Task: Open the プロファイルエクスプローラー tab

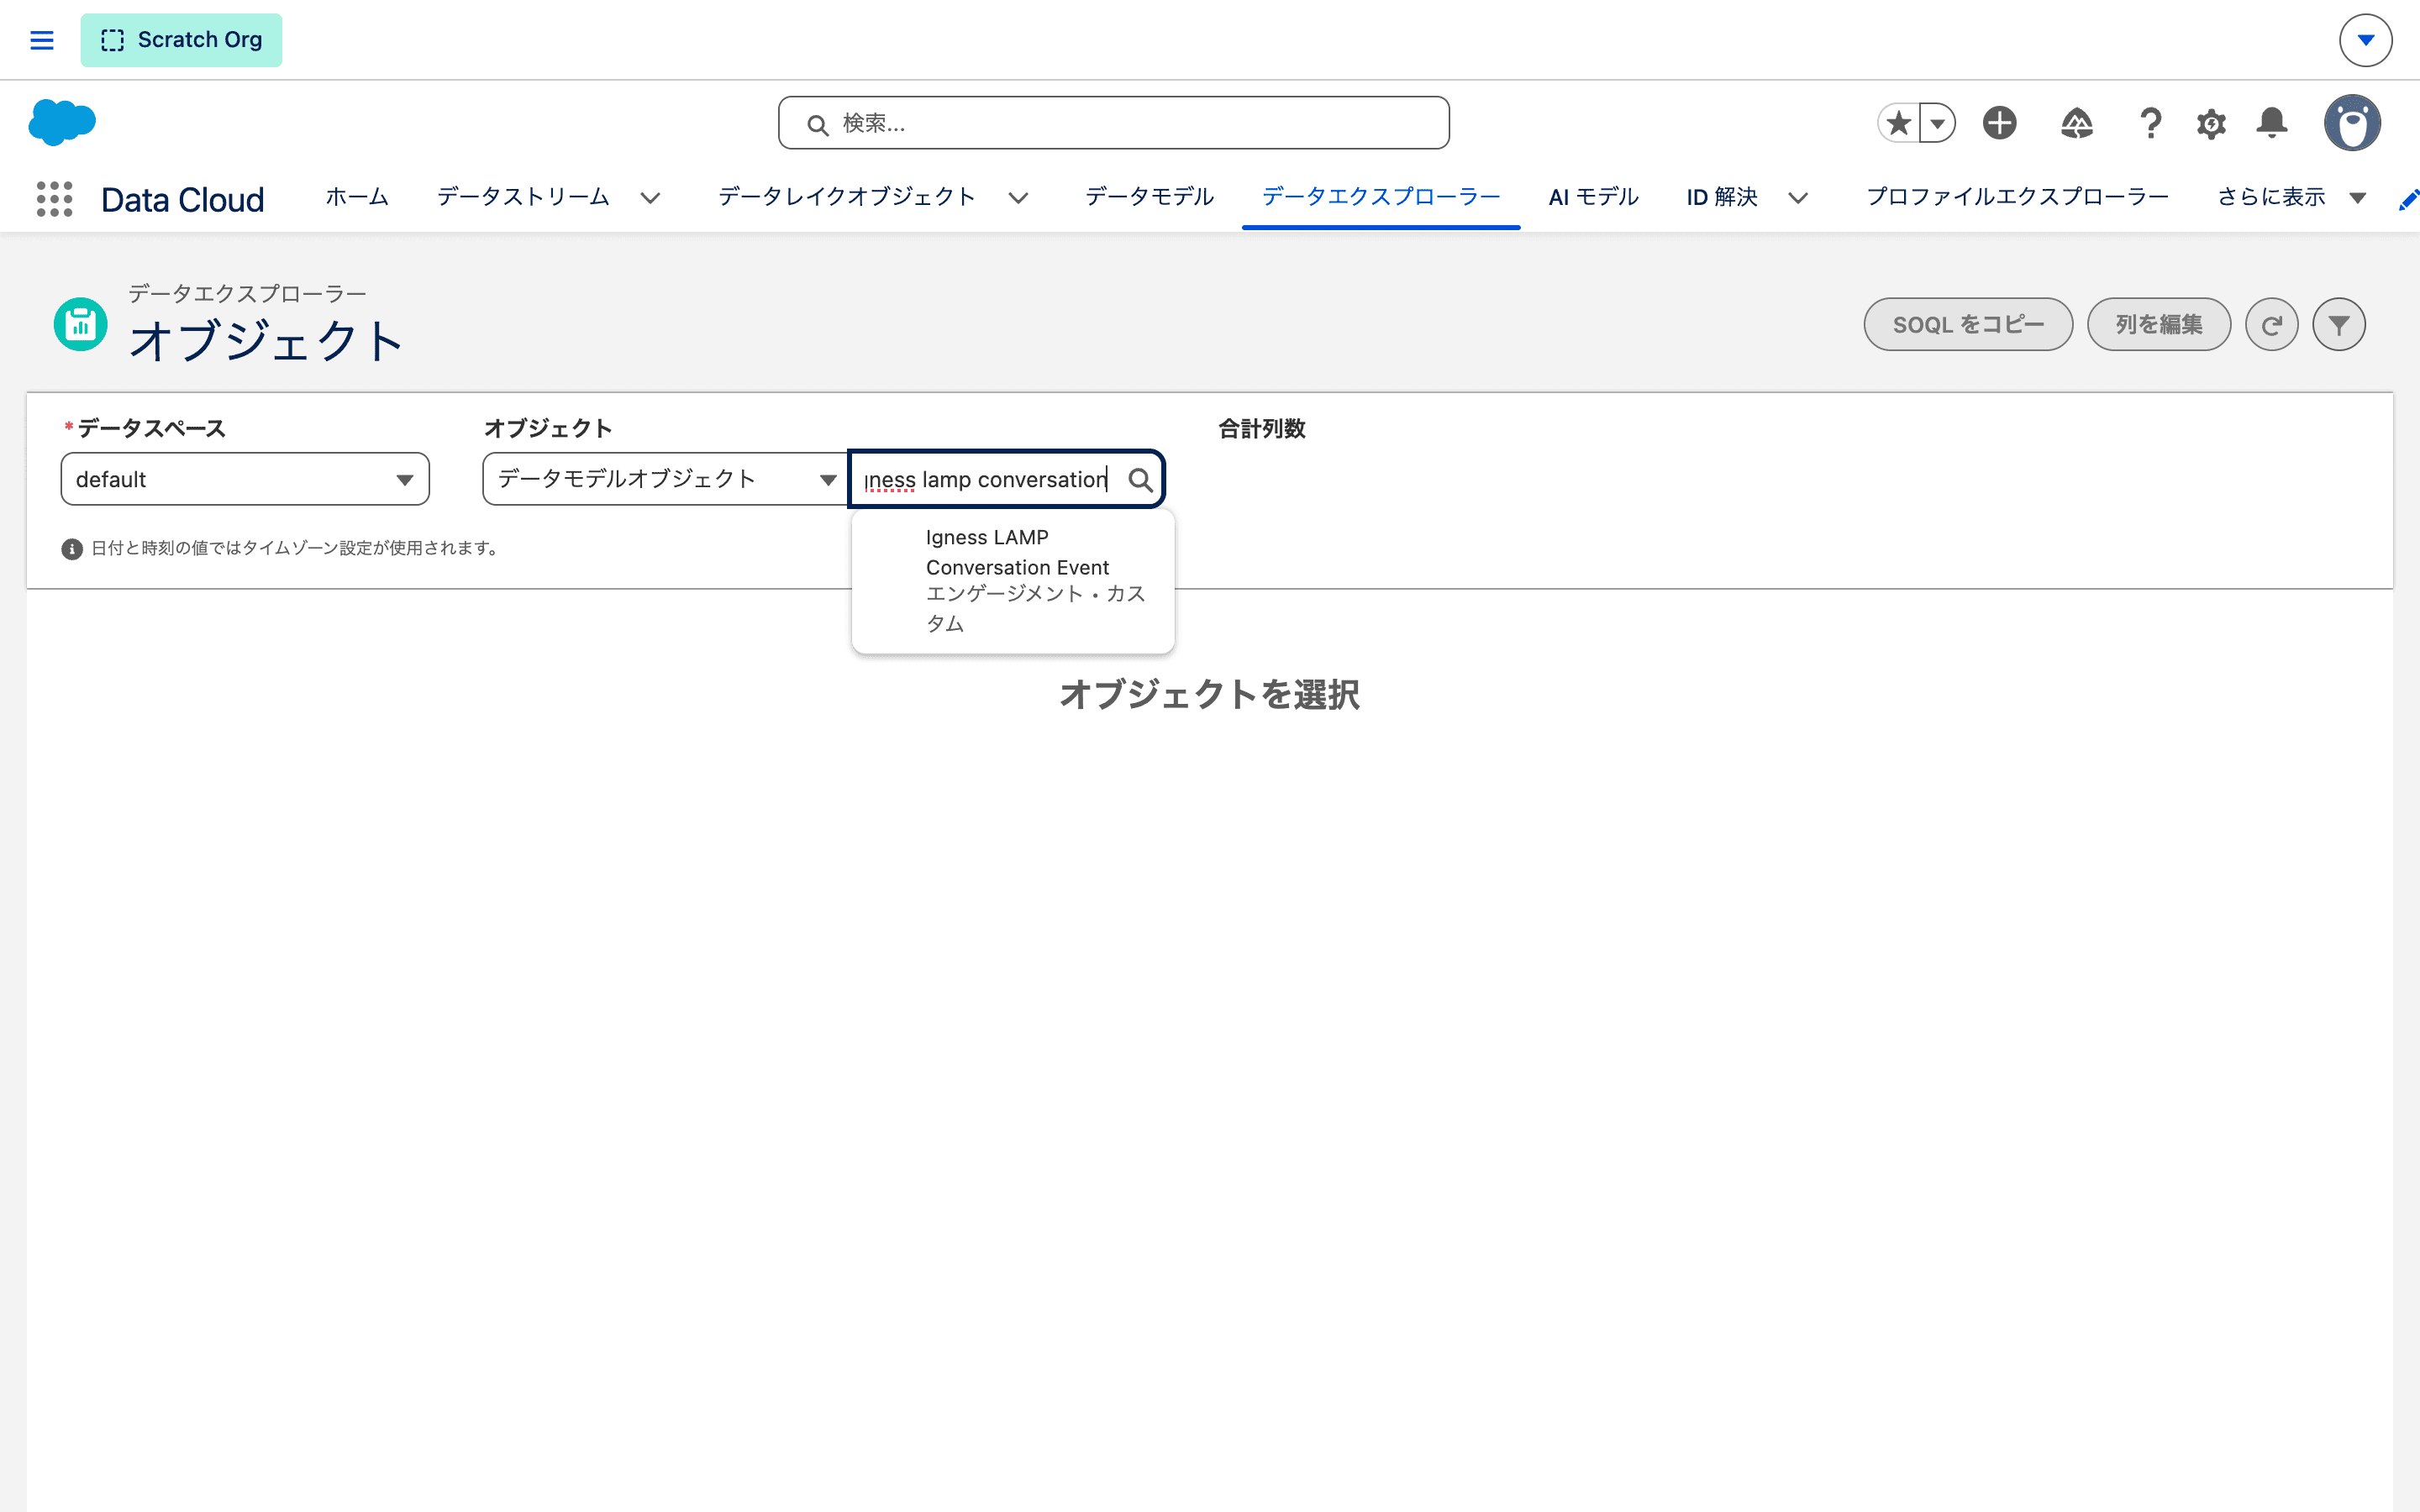Action: pos(2017,197)
